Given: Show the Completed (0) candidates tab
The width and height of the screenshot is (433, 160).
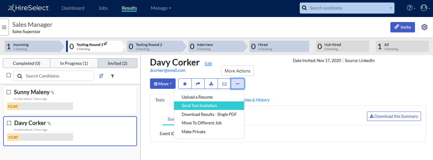Looking at the screenshot, I should click(27, 63).
